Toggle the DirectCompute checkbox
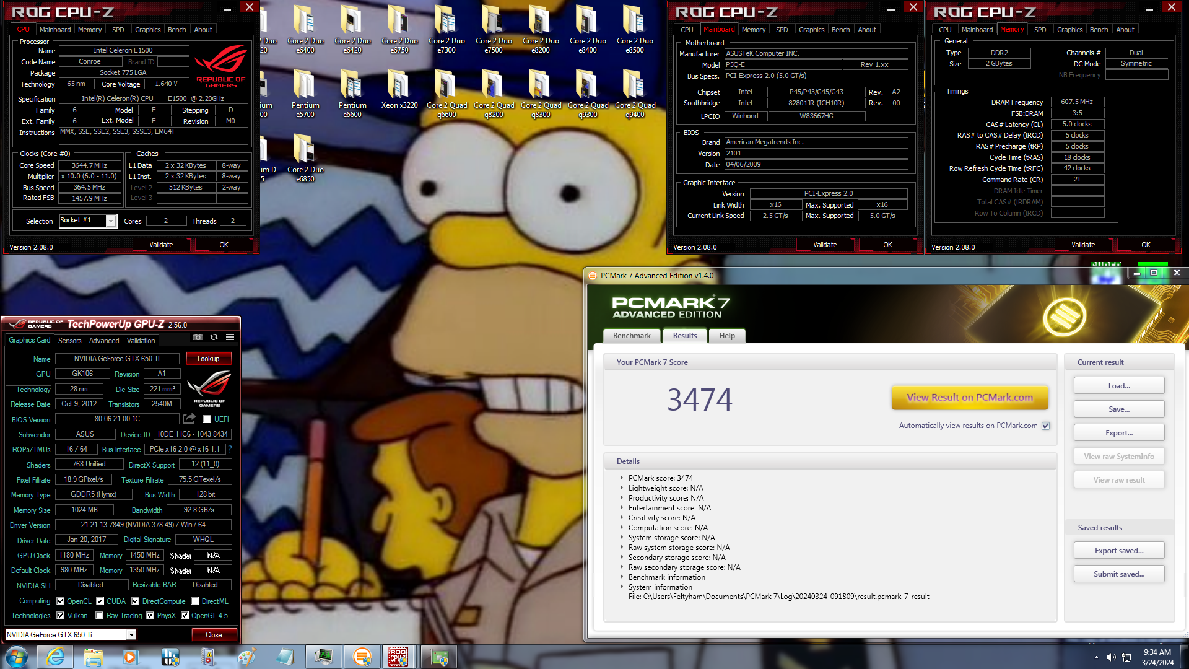Screen dimensions: 1189x669 (136, 601)
